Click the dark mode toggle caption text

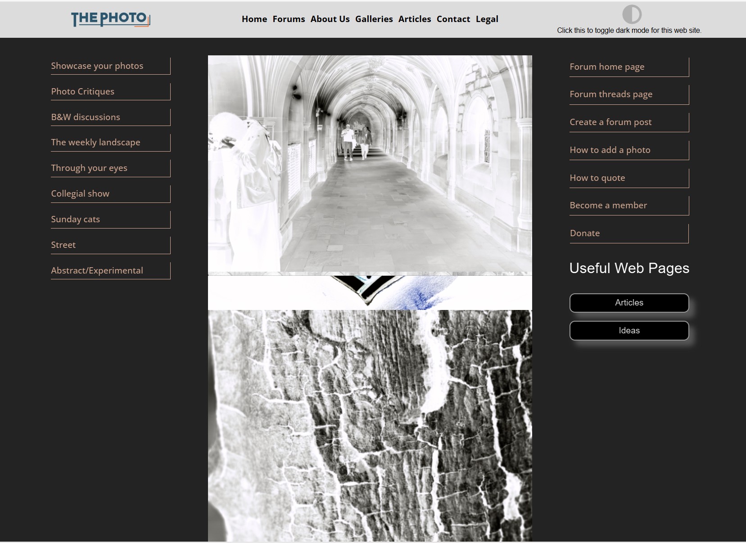[629, 31]
